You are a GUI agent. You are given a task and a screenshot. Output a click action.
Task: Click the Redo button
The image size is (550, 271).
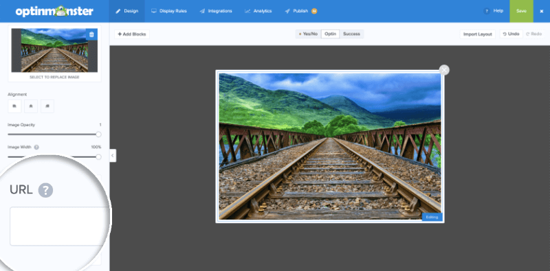(534, 34)
